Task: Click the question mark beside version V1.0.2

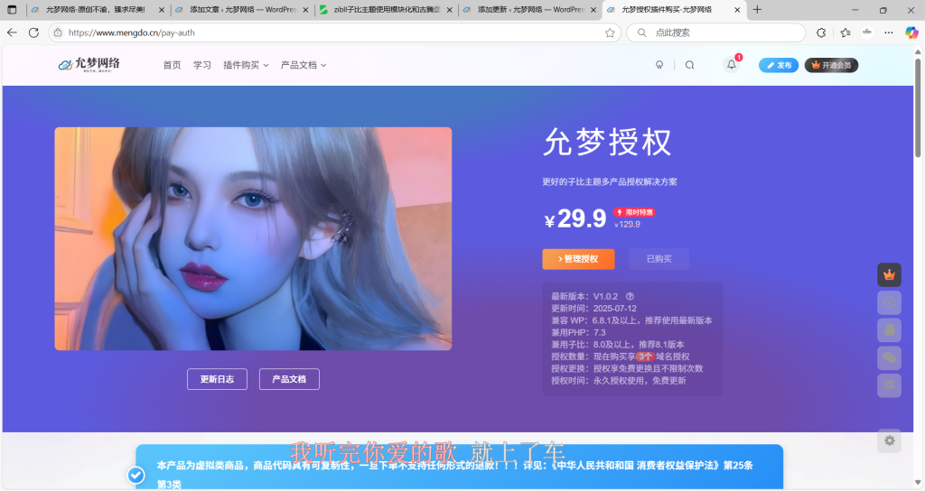Action: coord(630,296)
